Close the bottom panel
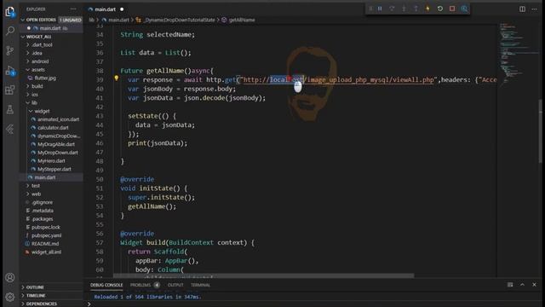545x307 pixels. [x=534, y=285]
